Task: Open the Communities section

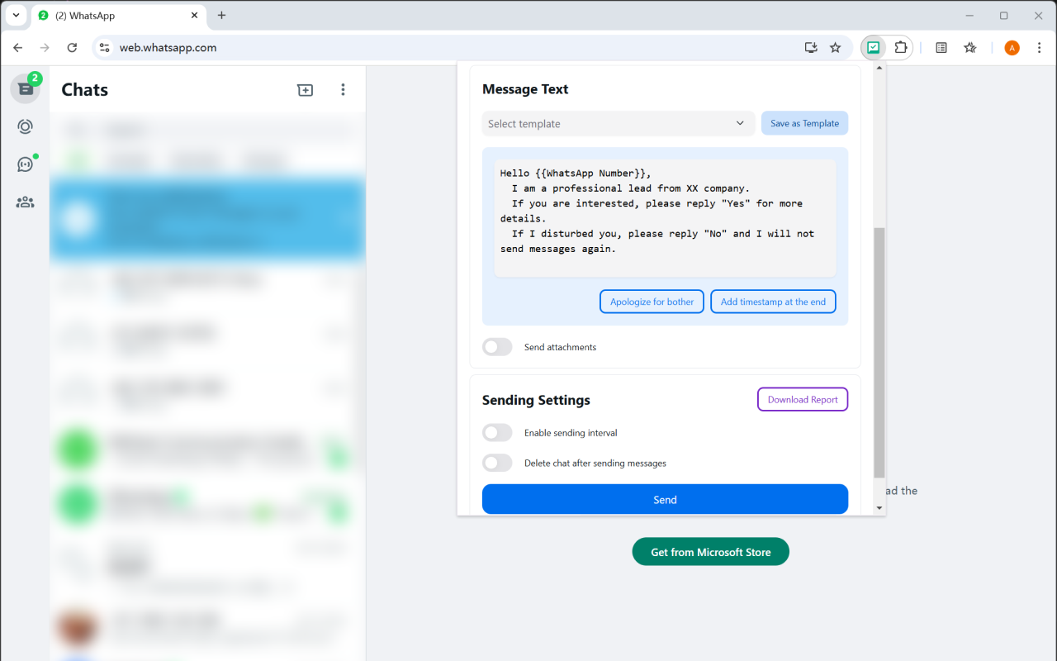Action: [x=25, y=202]
